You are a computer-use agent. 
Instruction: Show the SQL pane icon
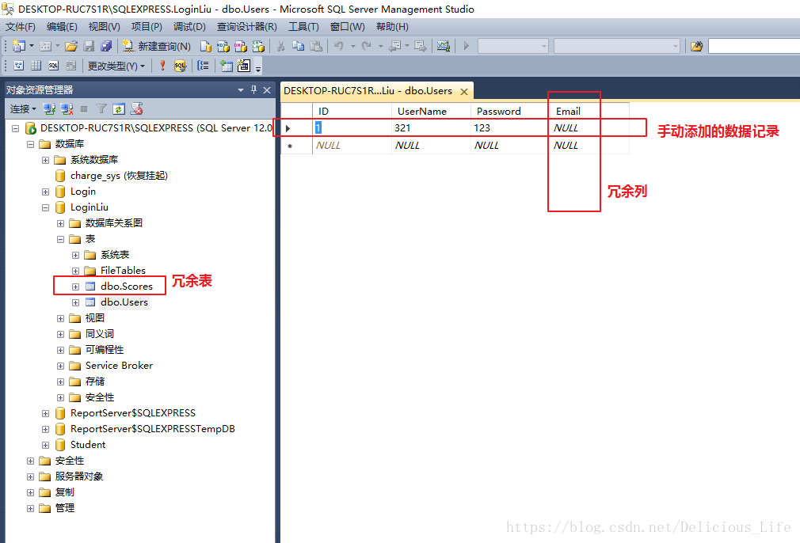tap(54, 65)
